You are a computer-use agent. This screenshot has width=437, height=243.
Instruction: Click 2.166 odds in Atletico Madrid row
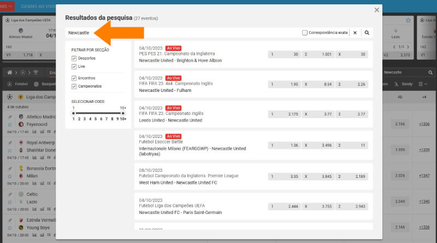coord(400,124)
